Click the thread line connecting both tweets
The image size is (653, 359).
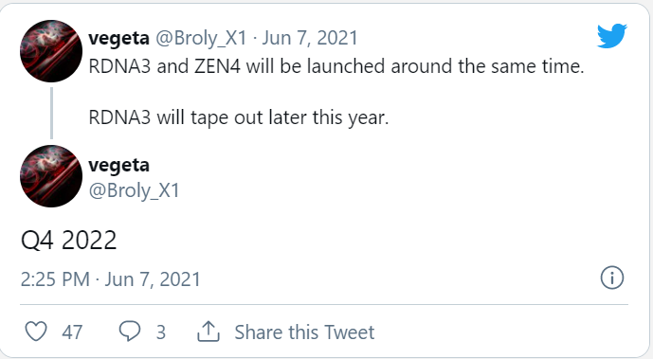(x=51, y=113)
